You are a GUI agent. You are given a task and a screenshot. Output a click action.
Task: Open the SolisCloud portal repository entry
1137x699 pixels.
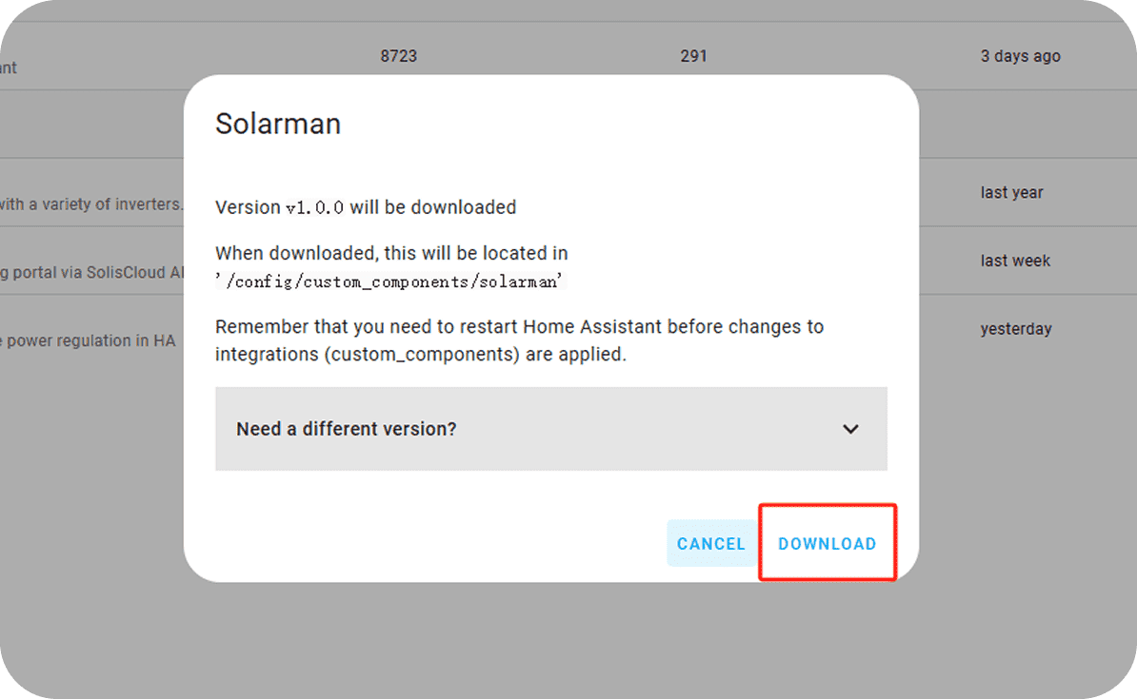92,272
